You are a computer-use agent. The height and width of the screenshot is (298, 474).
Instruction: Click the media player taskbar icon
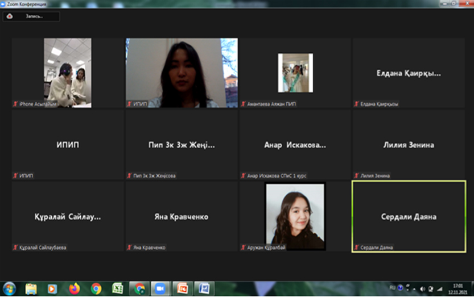coord(52,288)
